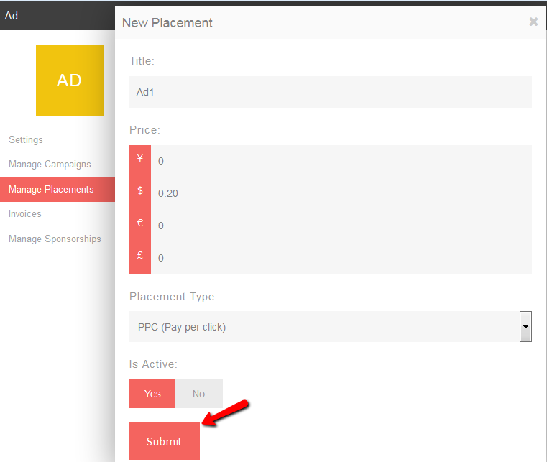
Task: Set Is Active to No
Action: (x=199, y=394)
